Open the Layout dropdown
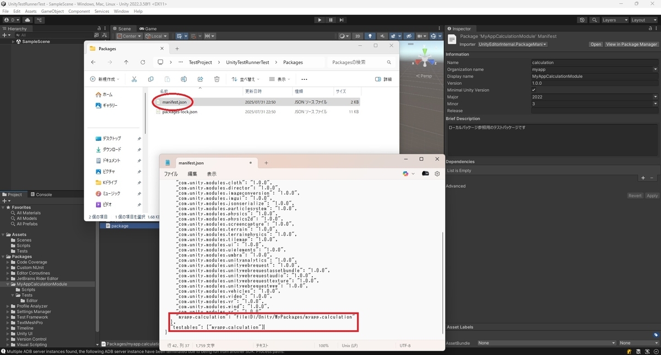 pos(644,20)
